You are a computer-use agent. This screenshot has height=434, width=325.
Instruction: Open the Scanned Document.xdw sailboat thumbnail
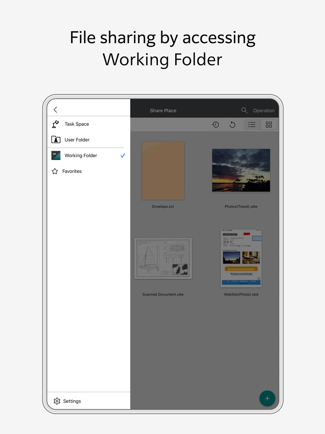[163, 258]
